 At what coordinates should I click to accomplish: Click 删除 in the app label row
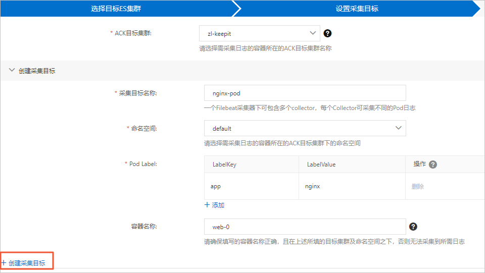point(418,187)
